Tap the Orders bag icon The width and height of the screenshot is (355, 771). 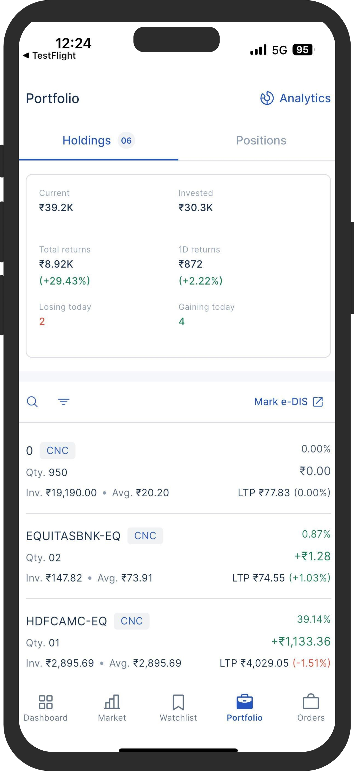[x=311, y=701]
